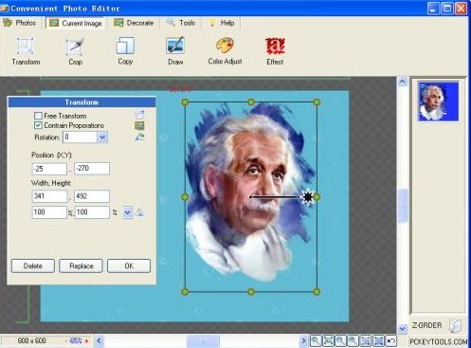Open the Rotation dropdown
The image size is (471, 348).
102,137
